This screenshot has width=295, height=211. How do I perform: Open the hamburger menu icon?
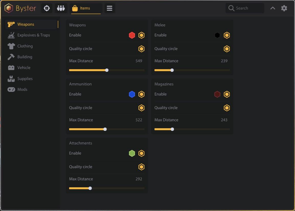[x=110, y=8]
